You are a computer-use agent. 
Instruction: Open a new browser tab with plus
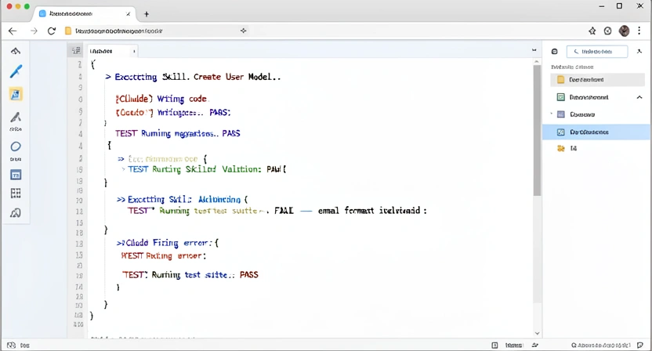147,14
